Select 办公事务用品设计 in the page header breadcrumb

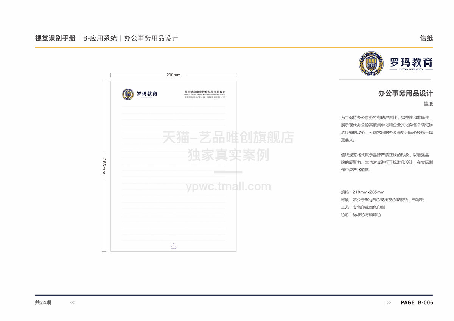[151, 38]
